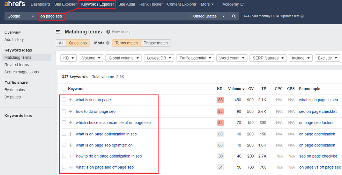Open Traffic share By domains
Screen dimensions: 342x175
[15, 90]
